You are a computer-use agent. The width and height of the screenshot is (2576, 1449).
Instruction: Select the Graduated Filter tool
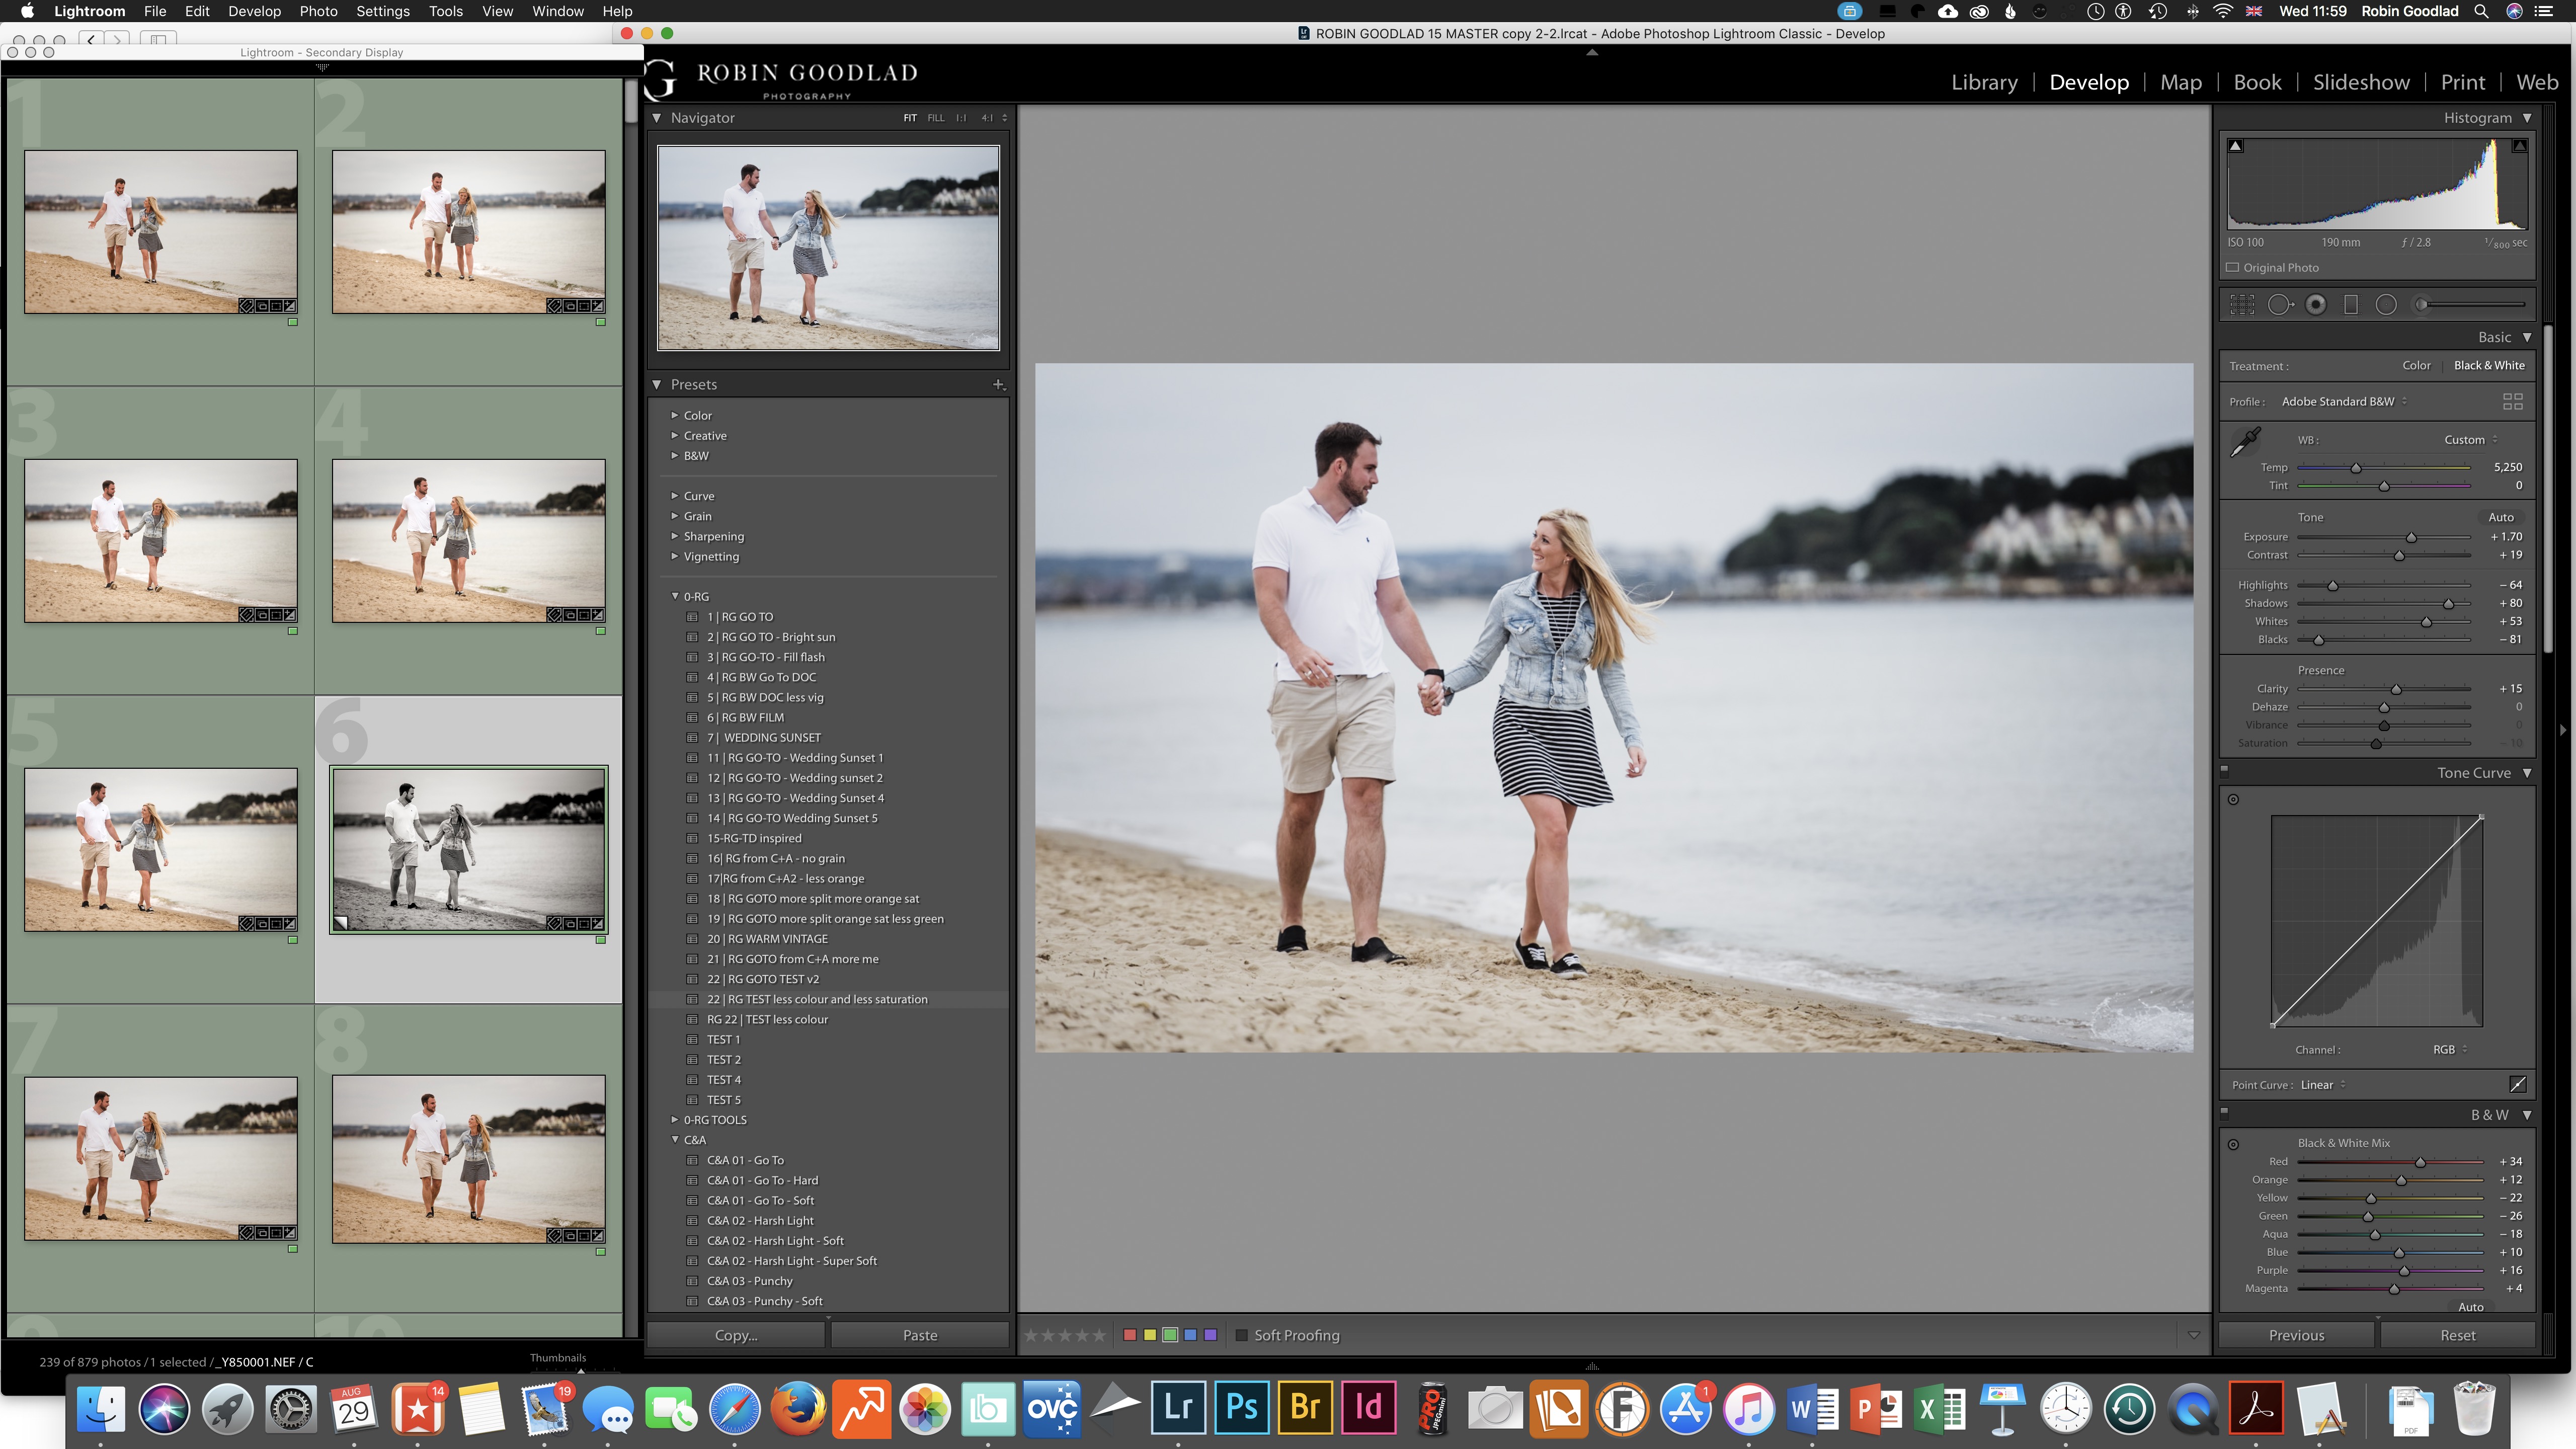click(x=2351, y=305)
